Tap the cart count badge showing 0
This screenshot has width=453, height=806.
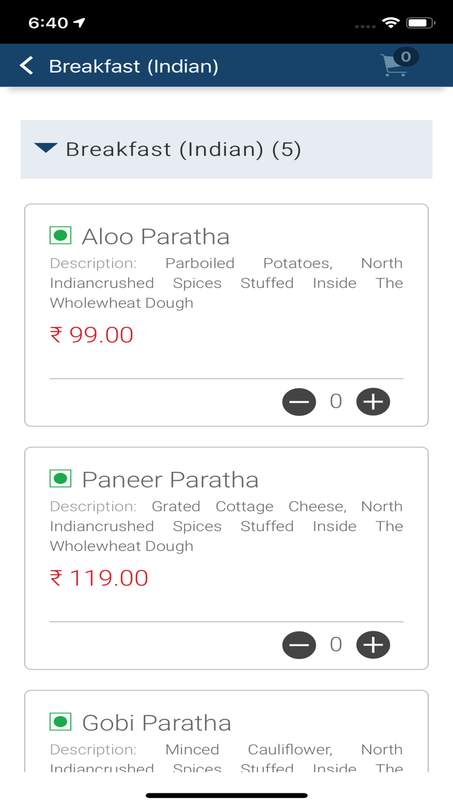(406, 57)
